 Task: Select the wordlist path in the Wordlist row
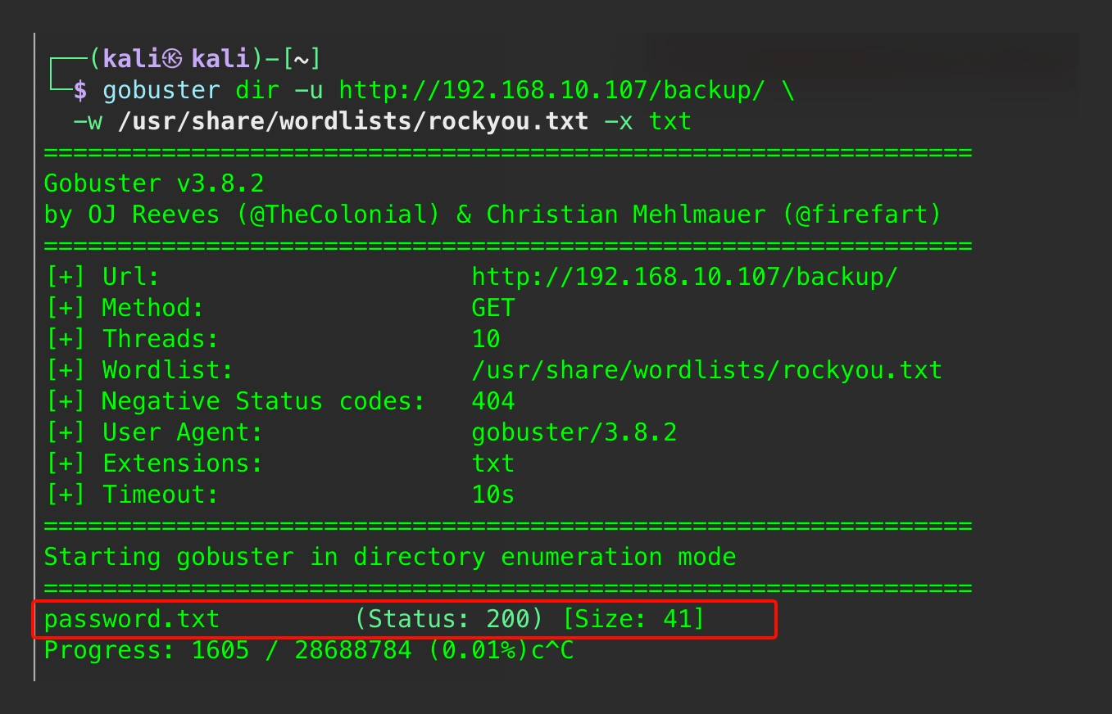click(x=707, y=370)
